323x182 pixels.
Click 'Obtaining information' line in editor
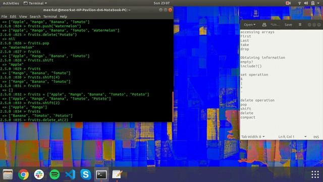(262, 58)
